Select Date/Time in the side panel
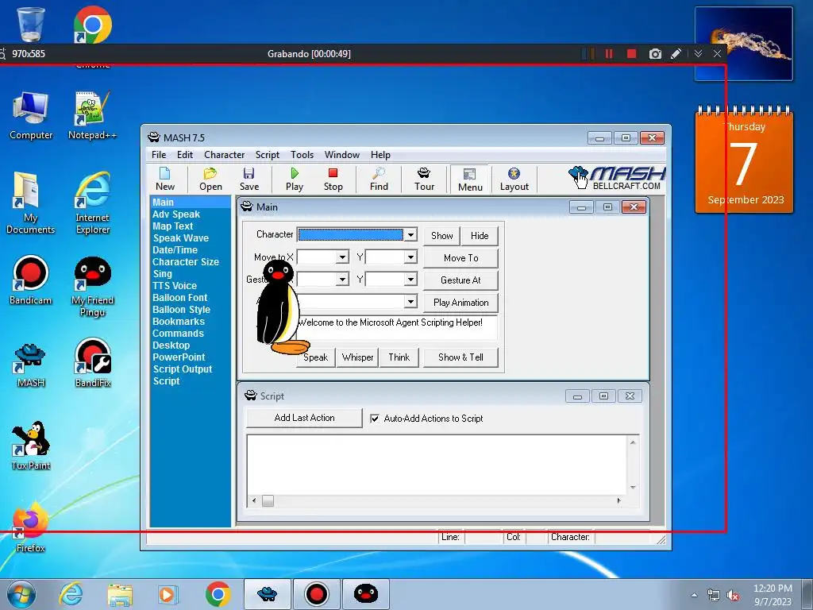 pyautogui.click(x=175, y=250)
